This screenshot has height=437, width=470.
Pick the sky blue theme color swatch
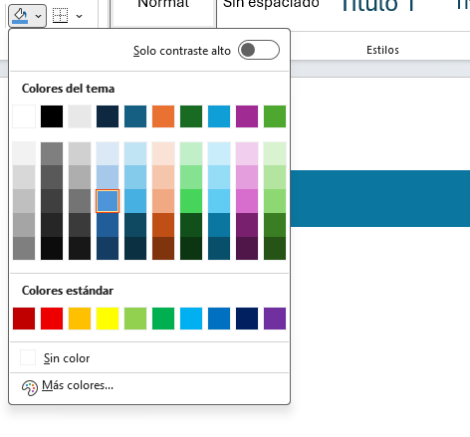(219, 116)
